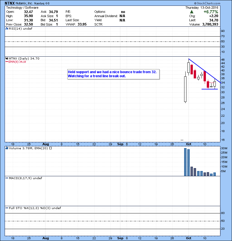The width and height of the screenshot is (232, 241).
Task: Click the stochastic 80 axis label
Action: click(223, 213)
